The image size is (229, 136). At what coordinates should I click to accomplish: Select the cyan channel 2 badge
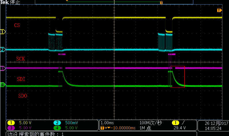[x=57, y=123]
